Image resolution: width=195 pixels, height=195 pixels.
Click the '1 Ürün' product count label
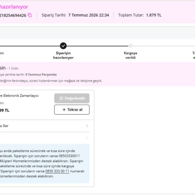click(13, 68)
